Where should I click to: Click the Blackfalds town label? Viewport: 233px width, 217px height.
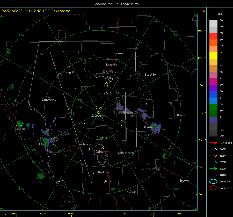[x=110, y=71]
